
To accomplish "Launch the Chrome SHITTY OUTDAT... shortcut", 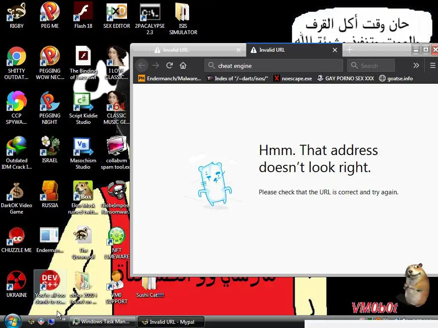I will tap(17, 63).
